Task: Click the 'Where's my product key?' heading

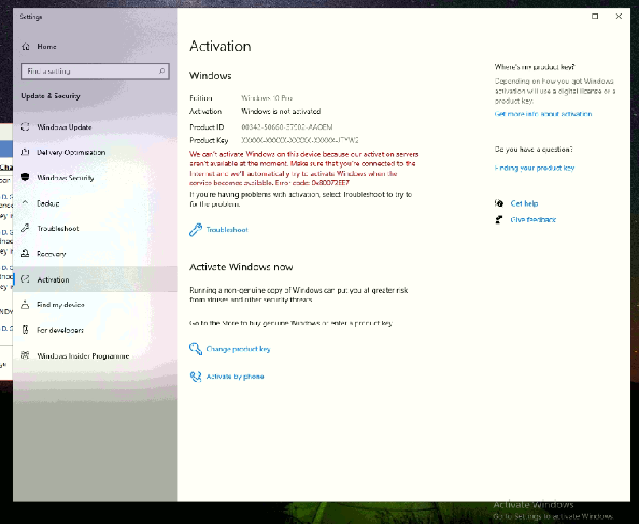Action: (x=534, y=66)
